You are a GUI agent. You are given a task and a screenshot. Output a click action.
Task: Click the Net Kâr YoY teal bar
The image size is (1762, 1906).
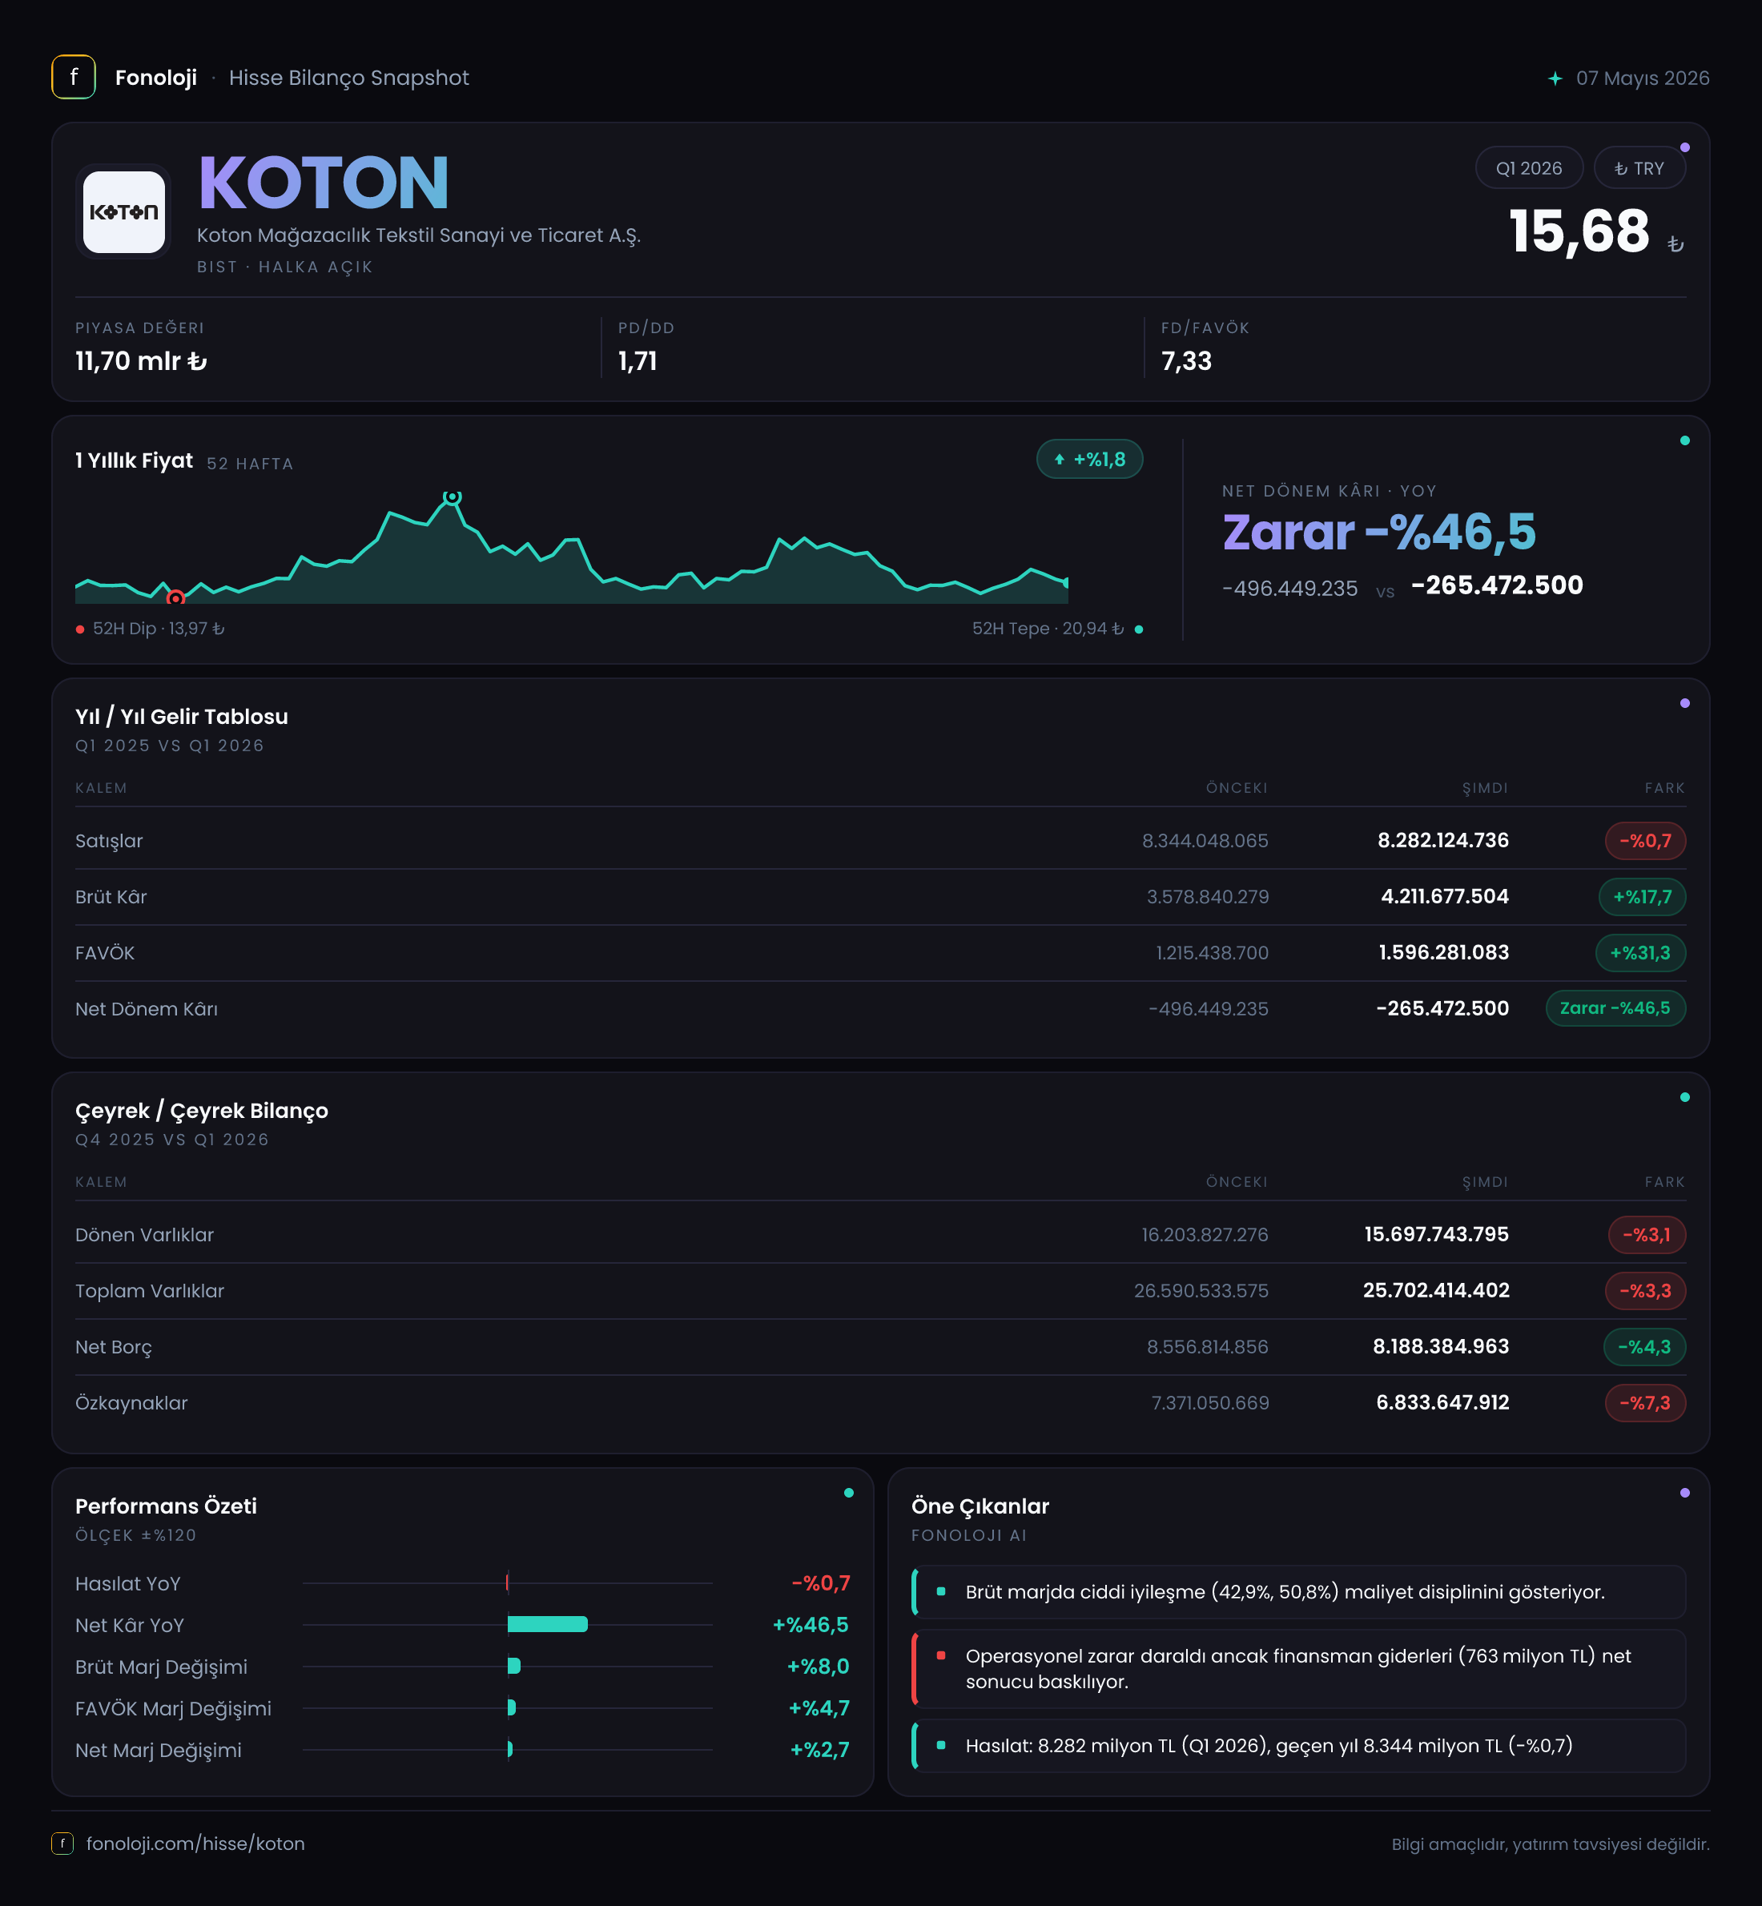pyautogui.click(x=547, y=1624)
